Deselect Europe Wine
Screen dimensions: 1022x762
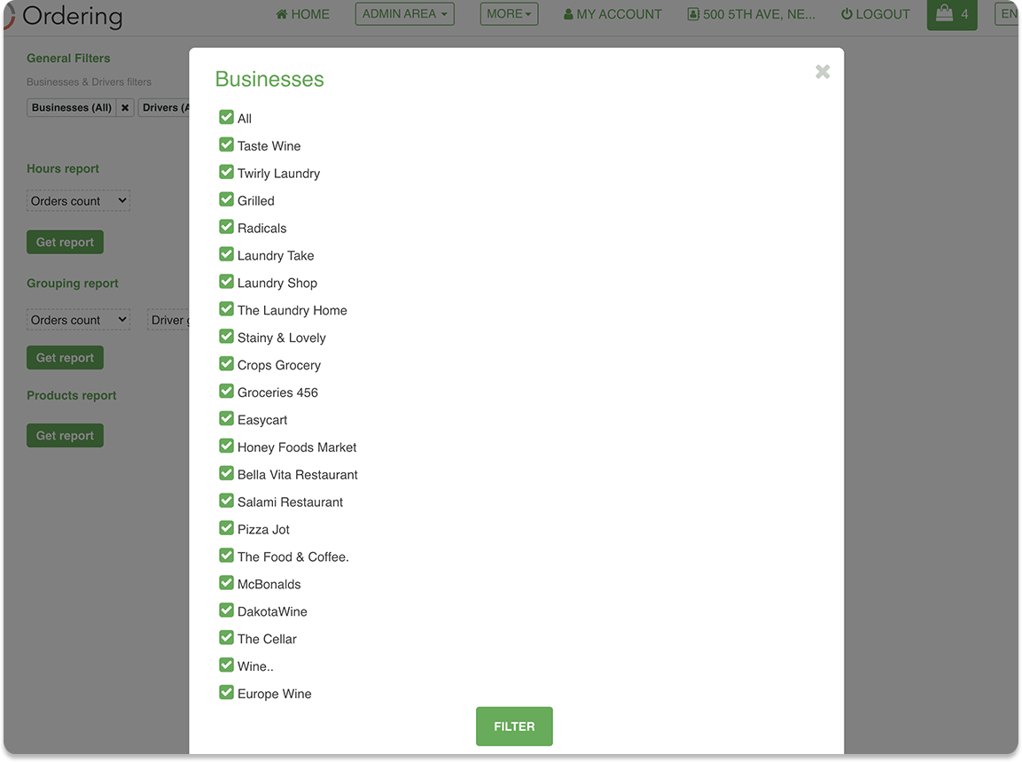point(226,692)
